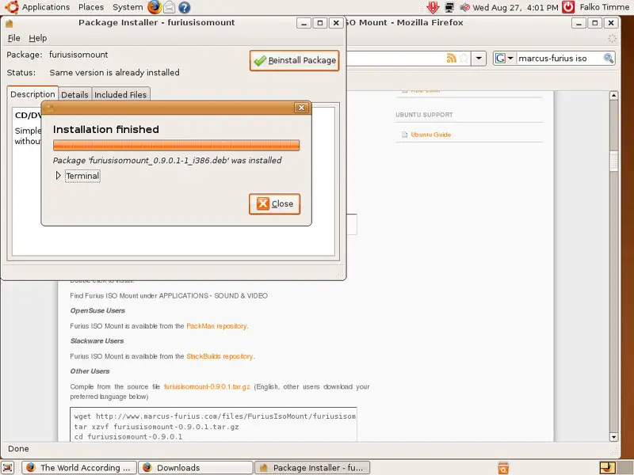Click the RSS feed icon in Firefox
The image size is (634, 475).
[x=451, y=58]
